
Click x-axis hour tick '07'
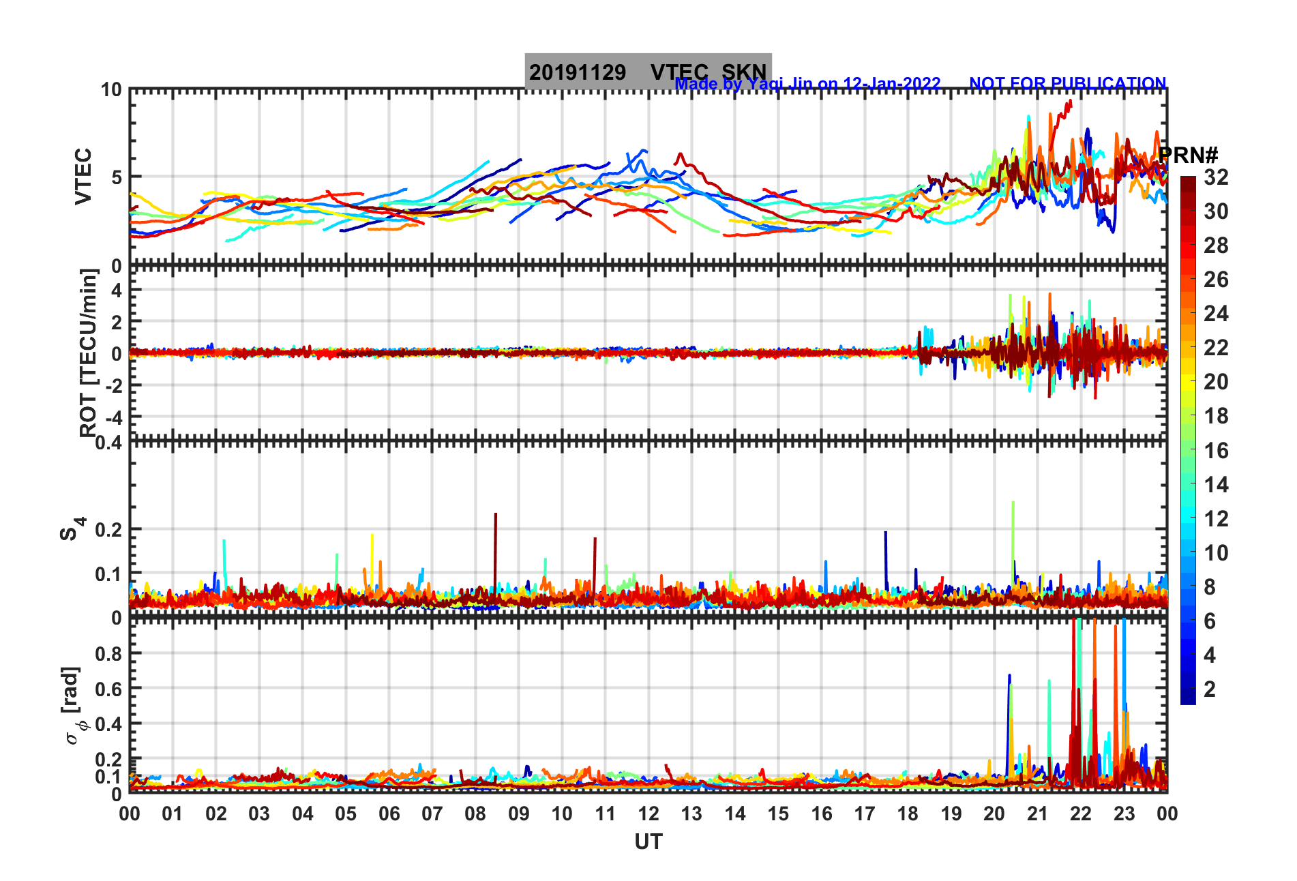432,813
